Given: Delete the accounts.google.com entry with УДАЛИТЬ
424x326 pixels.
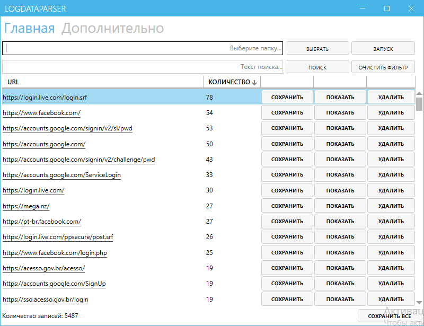Looking at the screenshot, I should (x=391, y=144).
